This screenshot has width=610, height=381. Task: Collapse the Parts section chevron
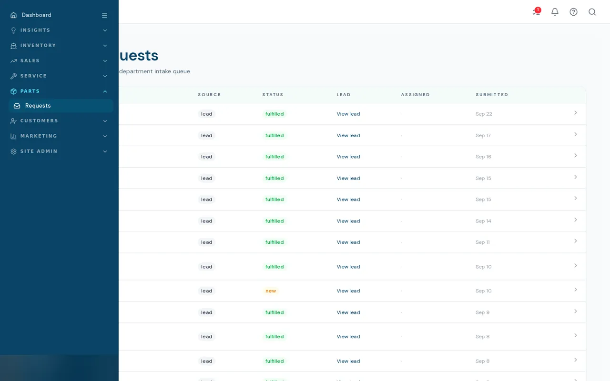105,91
